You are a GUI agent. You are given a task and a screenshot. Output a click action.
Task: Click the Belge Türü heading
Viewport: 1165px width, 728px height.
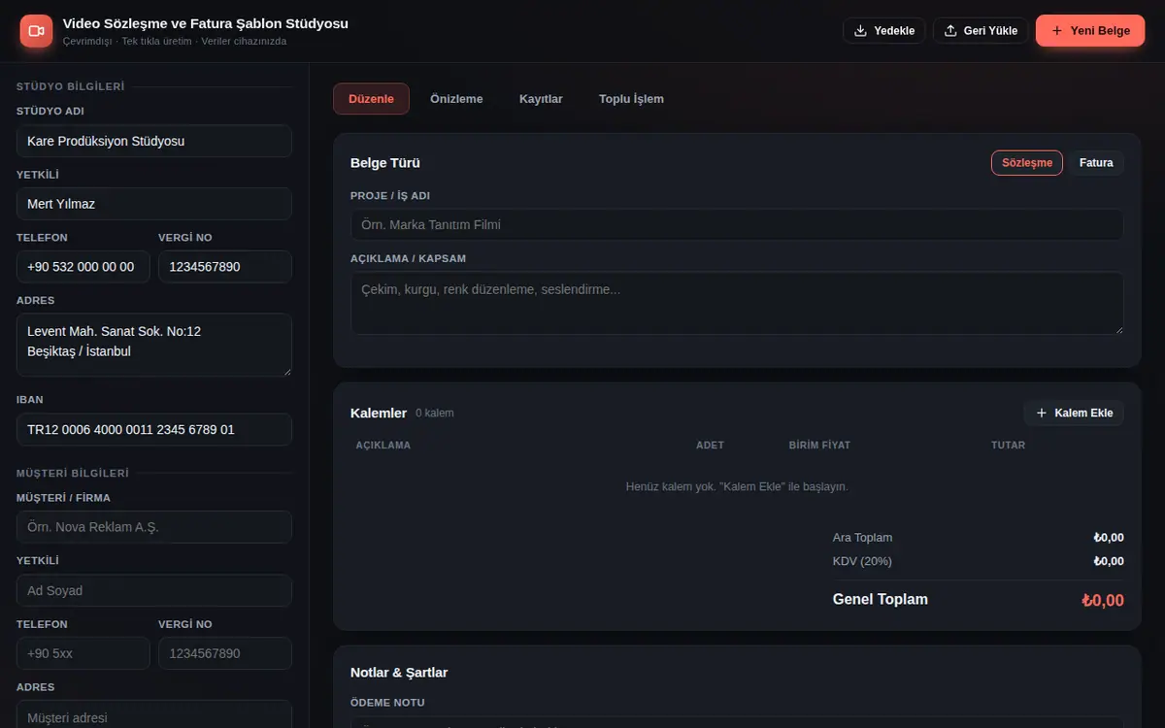(385, 163)
